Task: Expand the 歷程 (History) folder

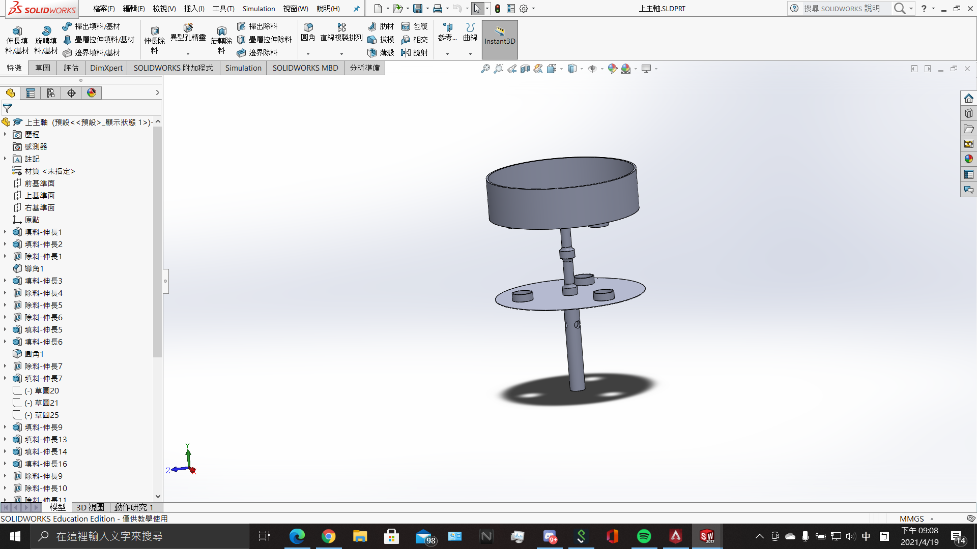Action: pyautogui.click(x=5, y=134)
